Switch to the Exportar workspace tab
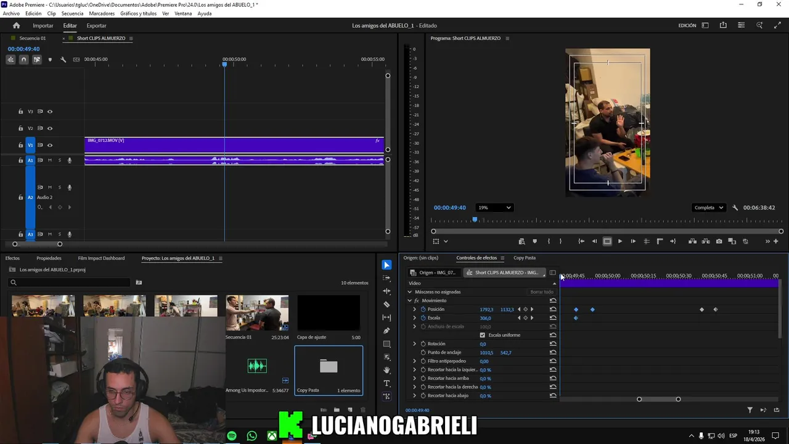This screenshot has width=789, height=444. (x=96, y=26)
